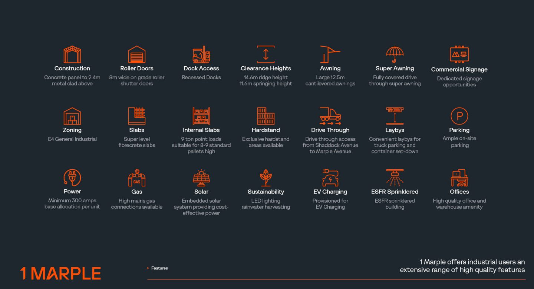534x289 pixels.
Task: Select the Gas pipe icon
Action: coord(137,178)
